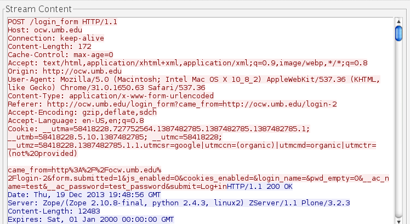Viewport: 410px width, 224px height.
Task: Click the User-Agent Mozilla/5.0 line
Action: click(164, 79)
